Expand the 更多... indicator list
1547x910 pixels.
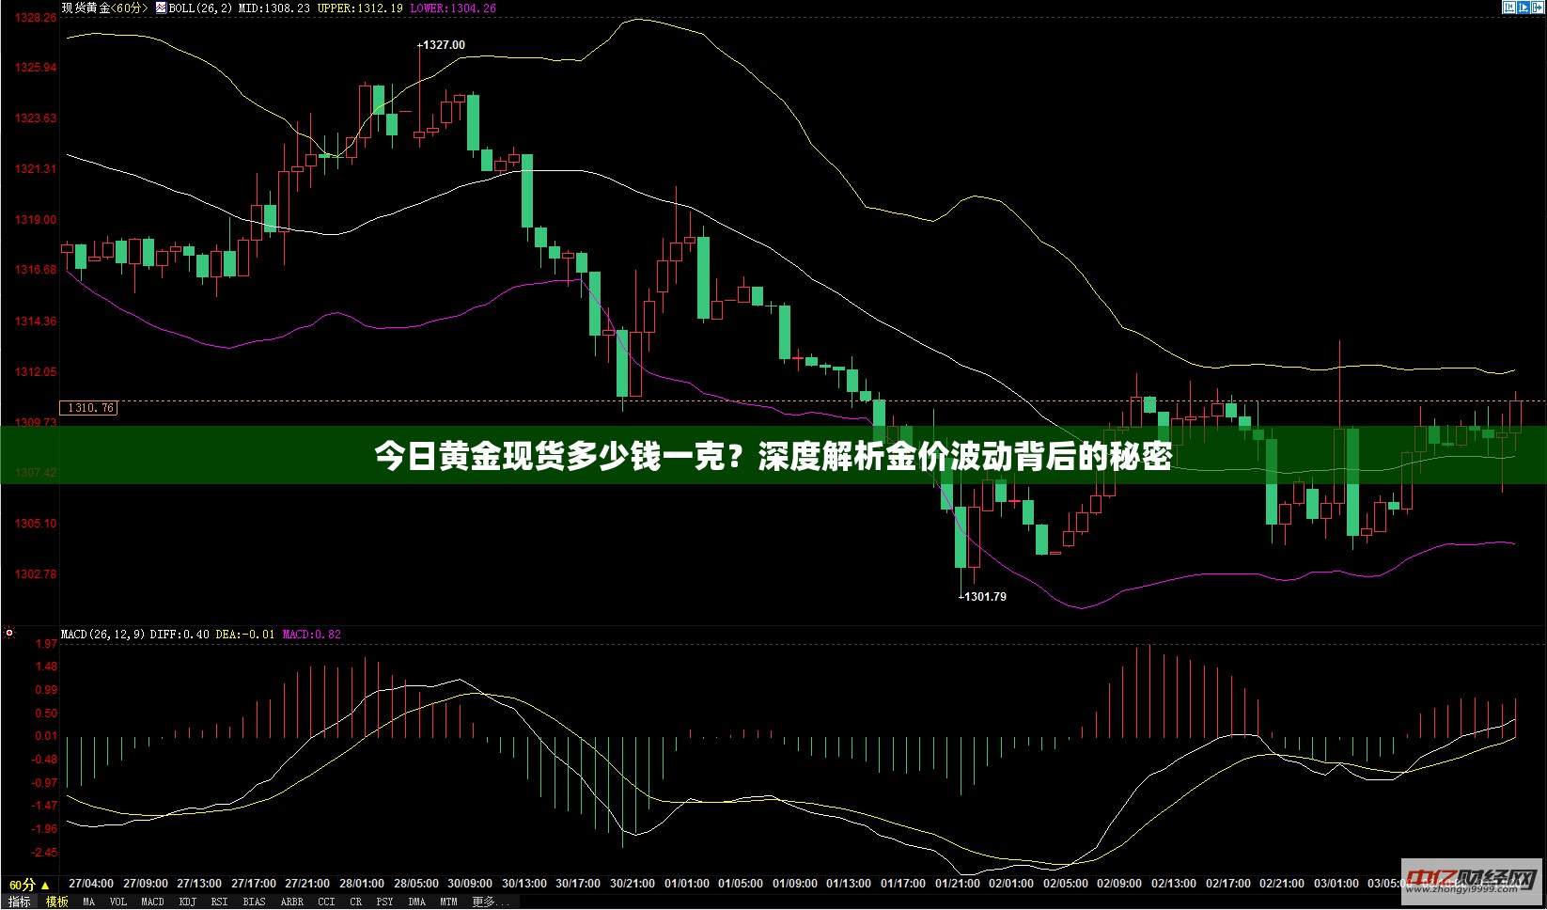(483, 902)
